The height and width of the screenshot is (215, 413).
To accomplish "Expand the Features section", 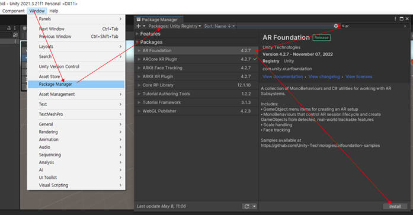I will [x=137, y=34].
